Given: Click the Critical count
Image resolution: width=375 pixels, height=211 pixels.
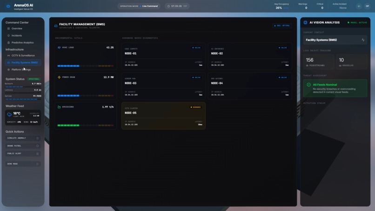Looking at the screenshot, I should (322, 8).
